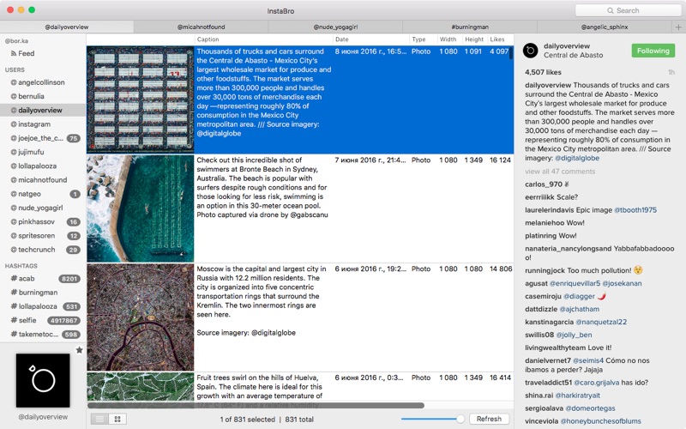
Task: Click dailyoverview avatar in the post panel
Action: point(530,51)
